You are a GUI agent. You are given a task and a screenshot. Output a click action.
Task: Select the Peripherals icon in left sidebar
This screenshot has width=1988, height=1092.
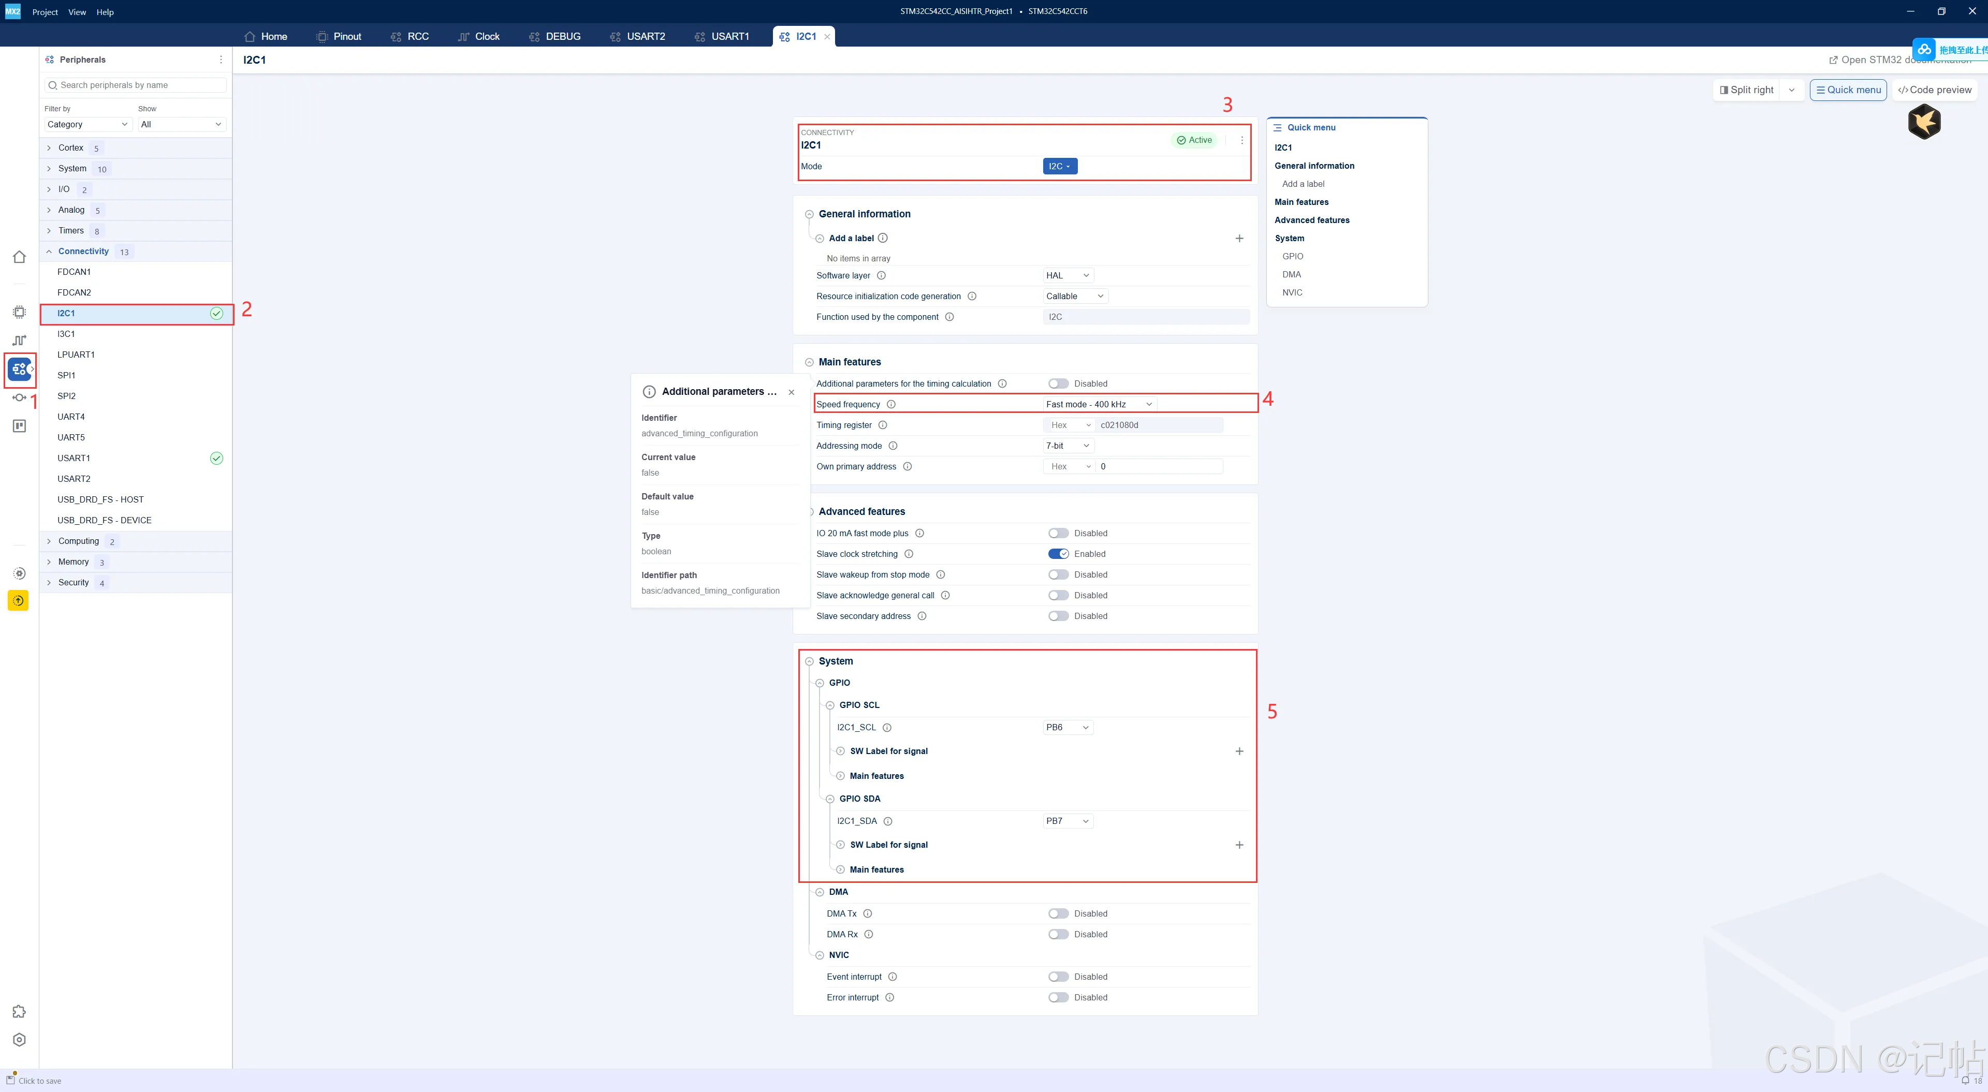[x=19, y=369]
